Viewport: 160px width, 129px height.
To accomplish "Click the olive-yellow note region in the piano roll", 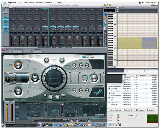I will tap(137, 43).
